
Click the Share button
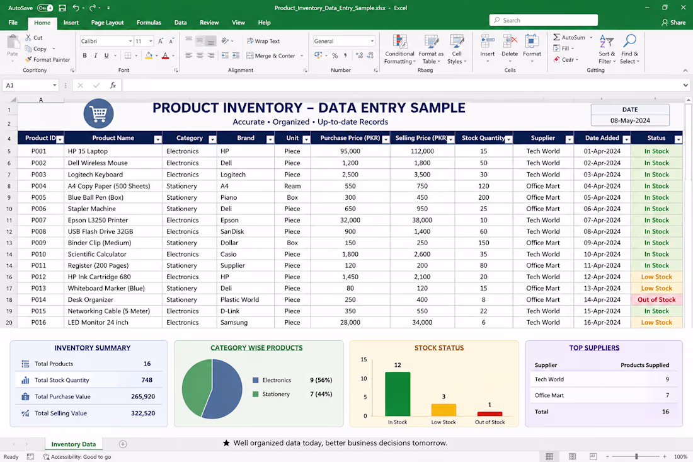point(673,22)
